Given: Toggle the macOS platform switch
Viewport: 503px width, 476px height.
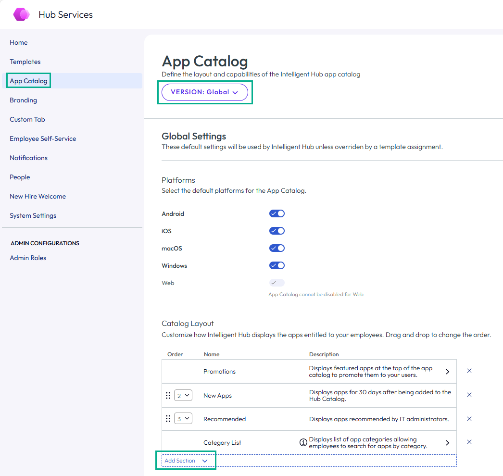Looking at the screenshot, I should (x=277, y=248).
